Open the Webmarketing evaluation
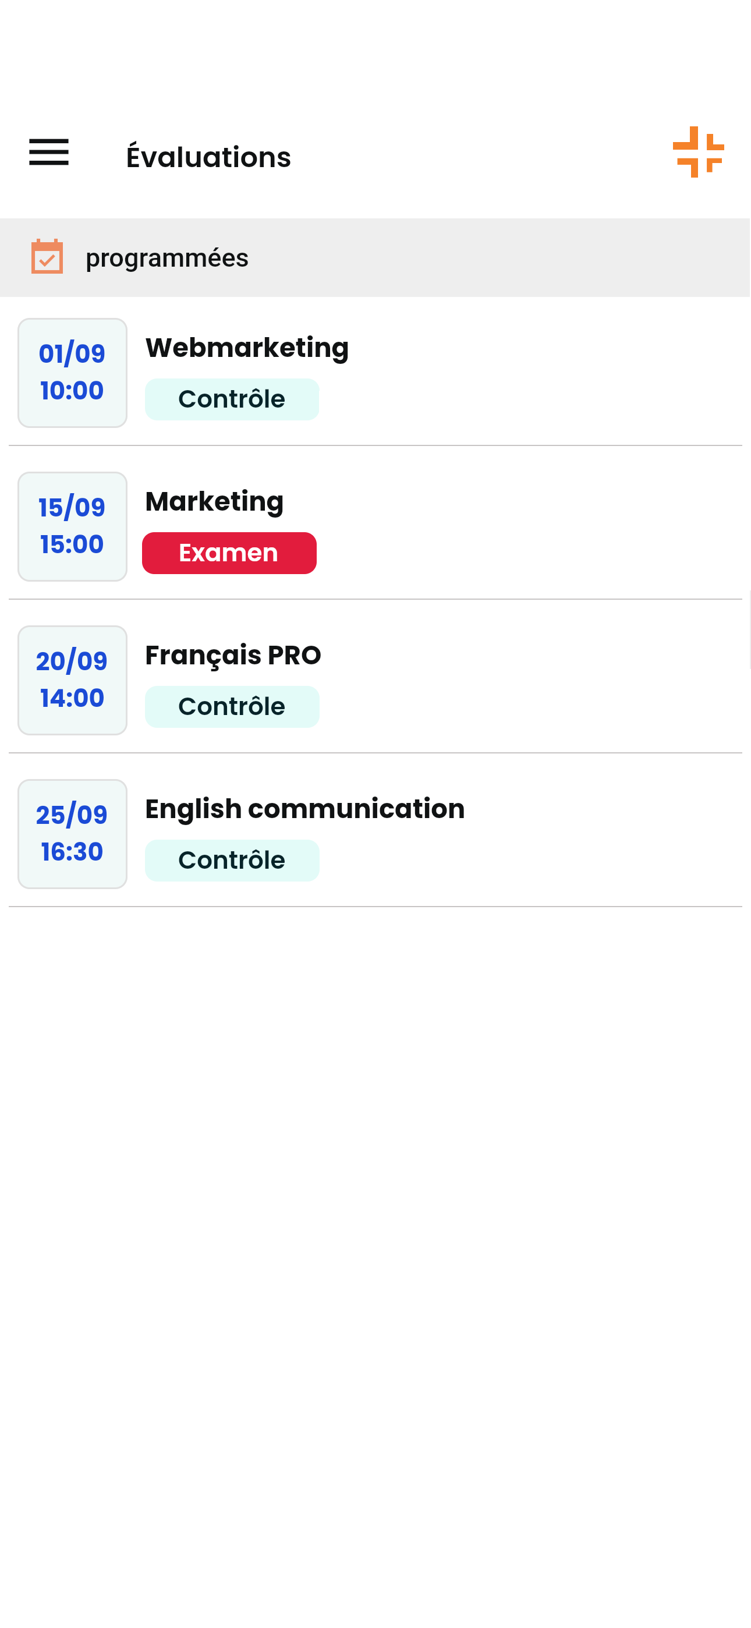This screenshot has height=1628, width=751. [246, 348]
